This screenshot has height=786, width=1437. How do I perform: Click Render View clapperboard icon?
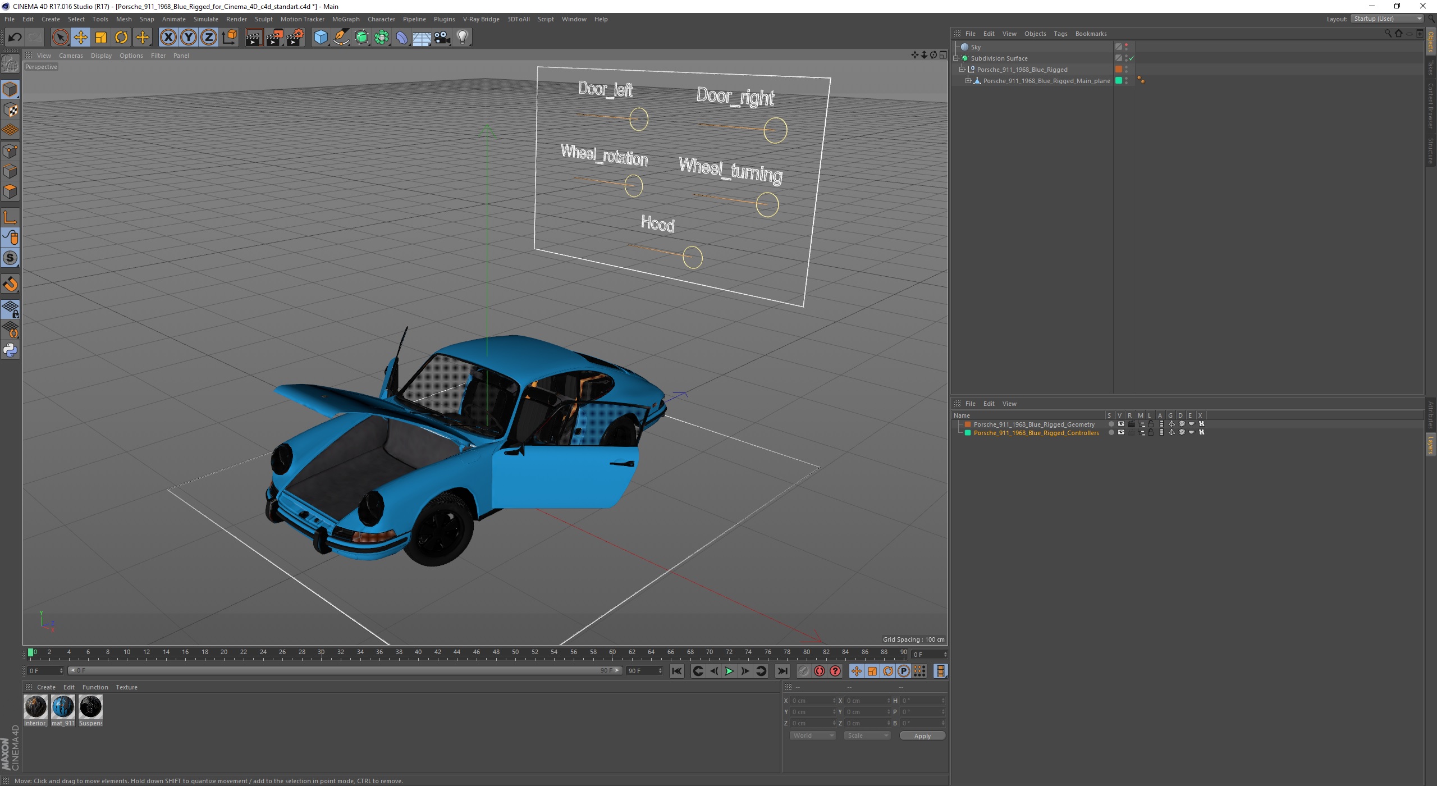pyautogui.click(x=254, y=38)
